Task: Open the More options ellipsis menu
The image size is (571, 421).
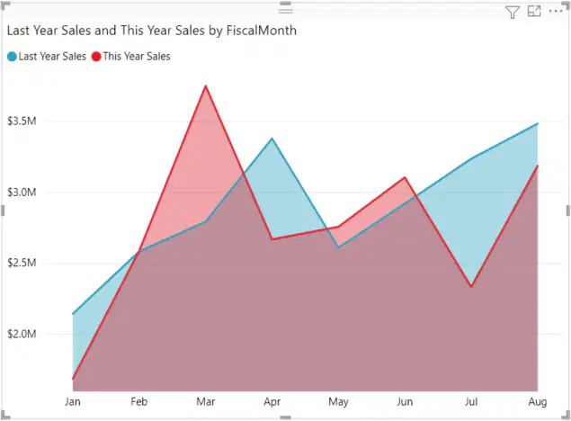Action: (x=556, y=12)
